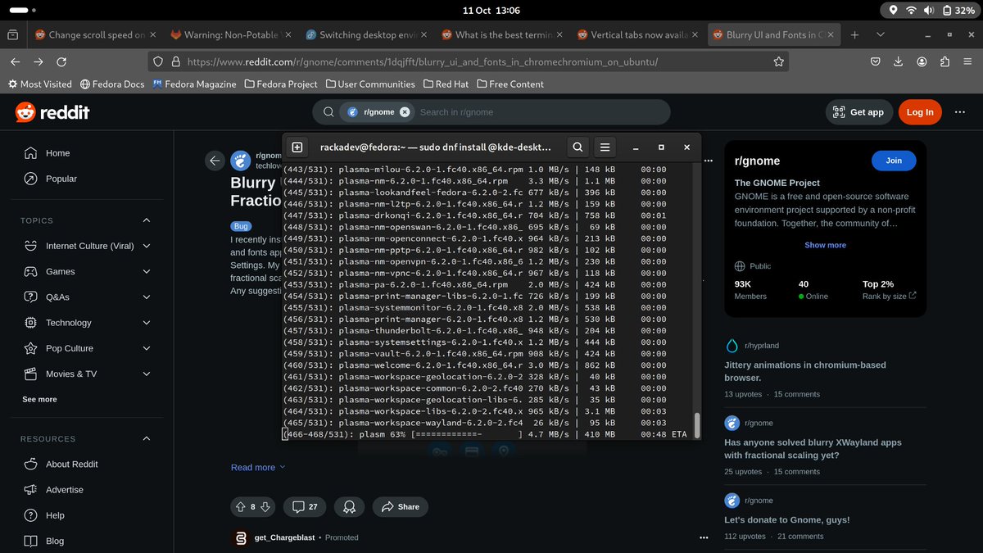Open the Fedora Project bookmarks folder
983x553 pixels.
point(280,84)
